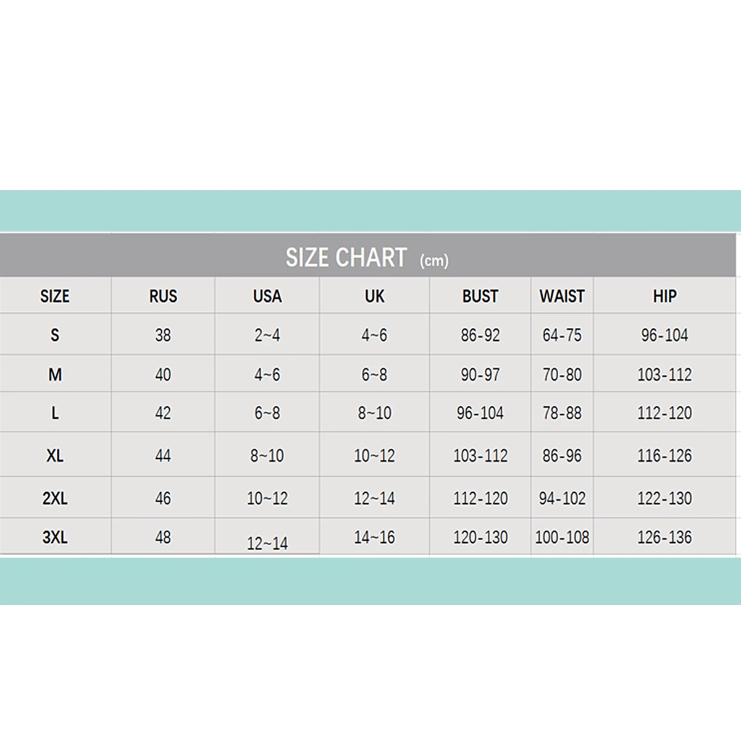Screen dimensions: 741x741
Task: Click waist measurement 100-108 cell
Action: pos(562,537)
